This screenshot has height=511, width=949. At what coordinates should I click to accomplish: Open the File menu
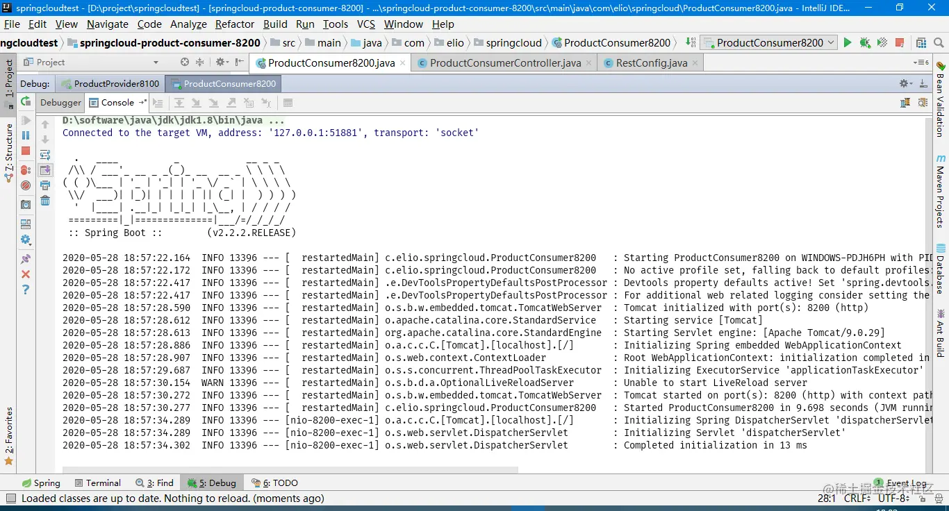coord(12,24)
